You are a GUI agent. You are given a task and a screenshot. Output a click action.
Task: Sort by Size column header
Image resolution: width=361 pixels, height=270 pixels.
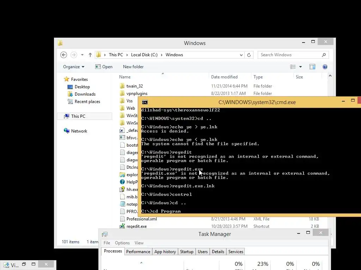coord(299,77)
